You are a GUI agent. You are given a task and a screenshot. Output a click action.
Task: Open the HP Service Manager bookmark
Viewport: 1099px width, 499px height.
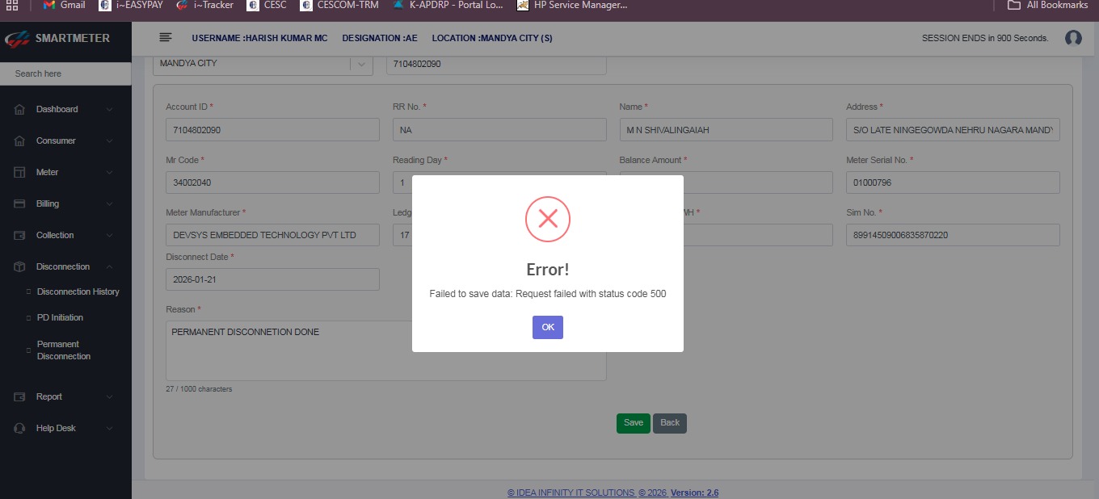pyautogui.click(x=572, y=5)
